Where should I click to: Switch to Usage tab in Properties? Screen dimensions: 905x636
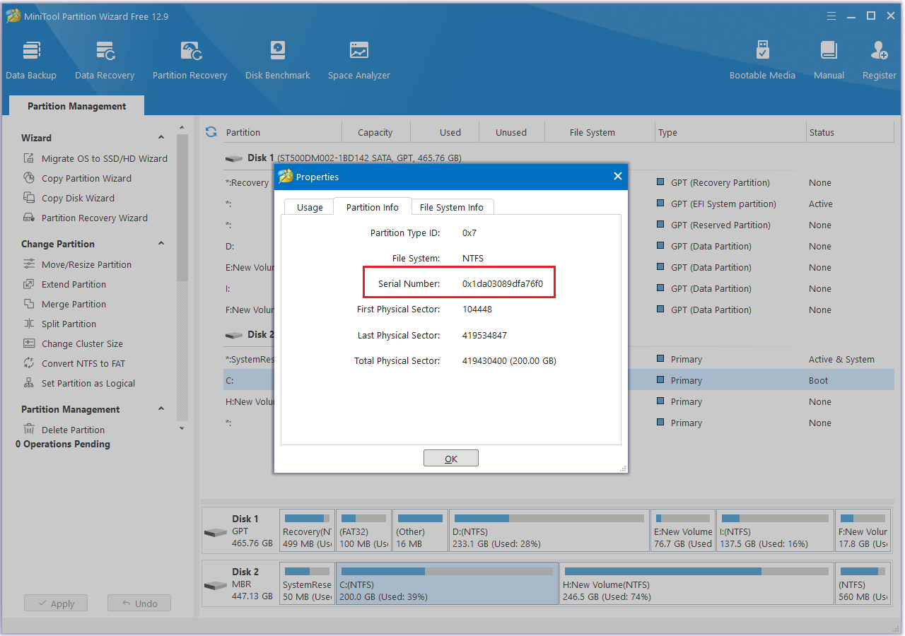[310, 207]
